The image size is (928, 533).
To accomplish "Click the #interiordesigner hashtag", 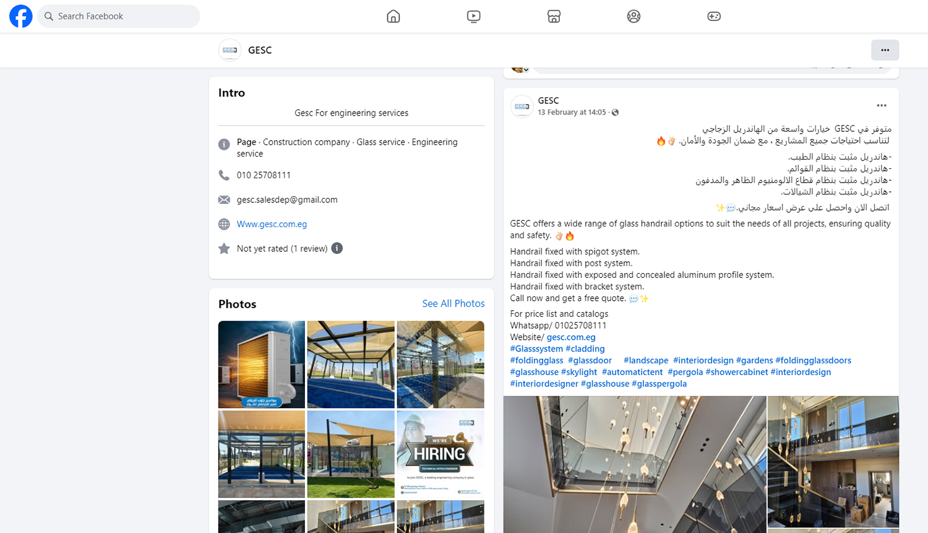I will click(544, 384).
